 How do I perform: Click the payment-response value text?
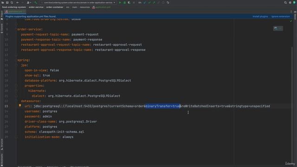[x=88, y=39]
